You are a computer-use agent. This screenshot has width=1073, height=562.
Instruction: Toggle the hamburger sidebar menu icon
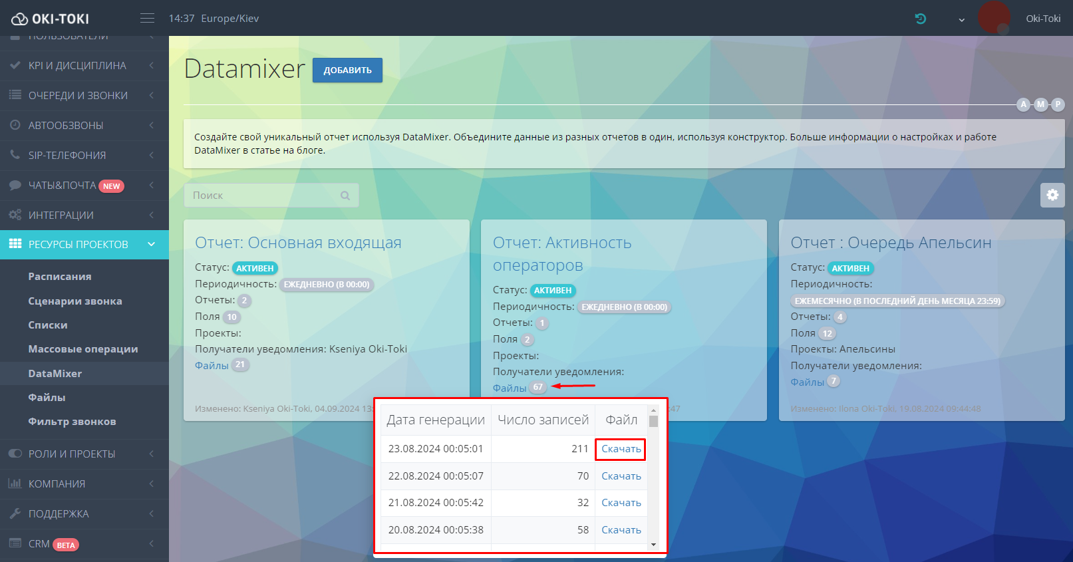147,18
